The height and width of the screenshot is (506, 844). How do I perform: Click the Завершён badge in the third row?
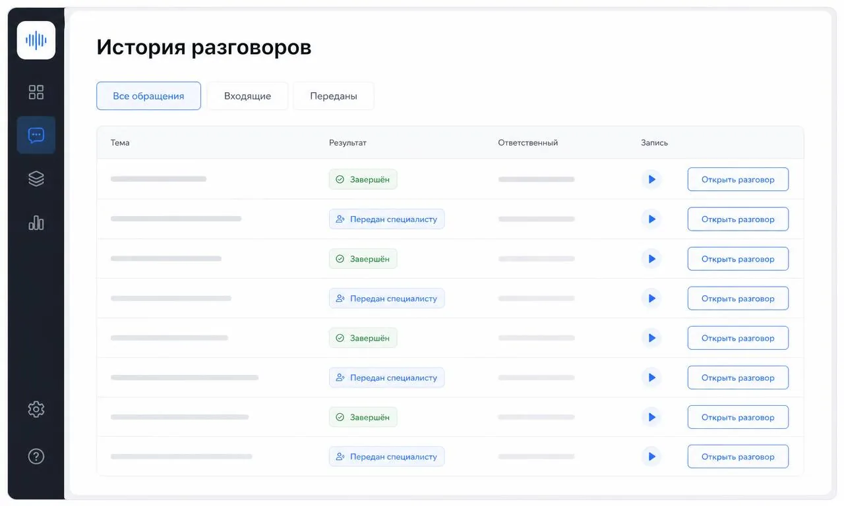pyautogui.click(x=363, y=258)
